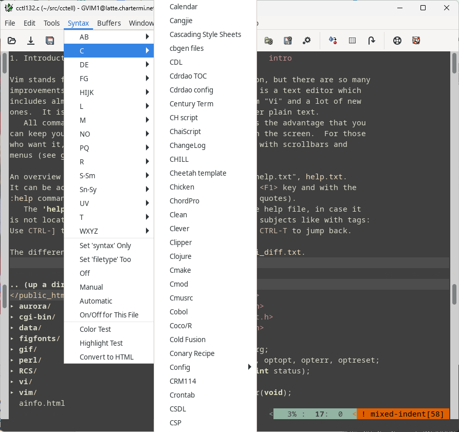Viewport: 459px width, 432px height.
Task: Click the Jump to Tag arrow icon
Action: click(372, 41)
